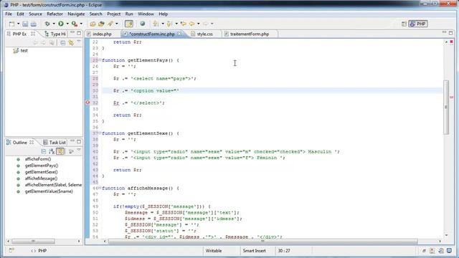
Task: Open the Debug dropdown arrow
Action: pos(54,24)
